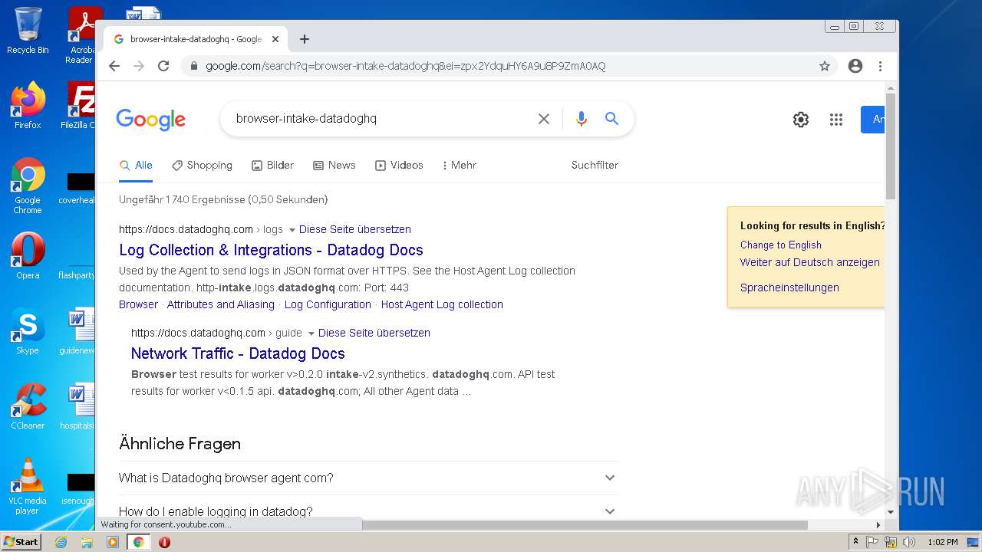Click the taskbar clock showing 1:02 PM
Image resolution: width=982 pixels, height=552 pixels.
942,542
